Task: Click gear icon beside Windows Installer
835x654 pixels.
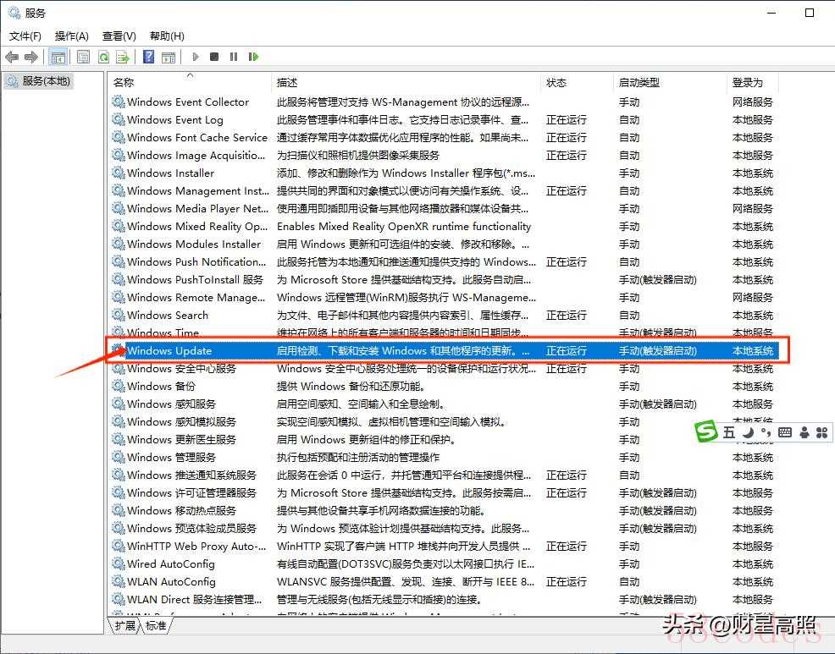Action: pyautogui.click(x=119, y=173)
